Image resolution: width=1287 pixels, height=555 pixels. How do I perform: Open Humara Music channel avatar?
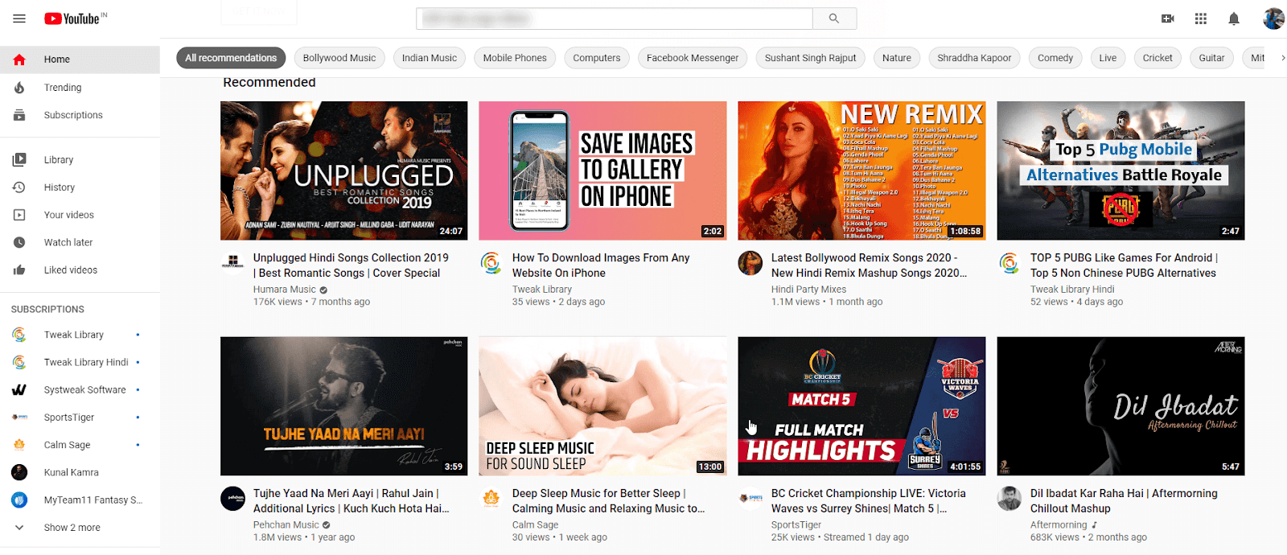coord(233,261)
